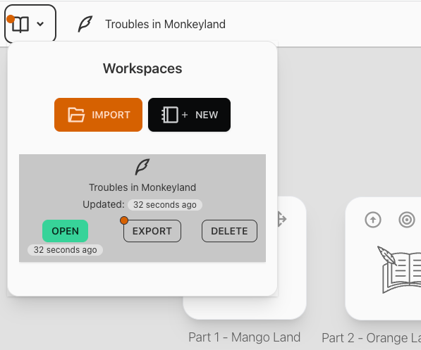Create a new workspace with the New button

coord(189,115)
